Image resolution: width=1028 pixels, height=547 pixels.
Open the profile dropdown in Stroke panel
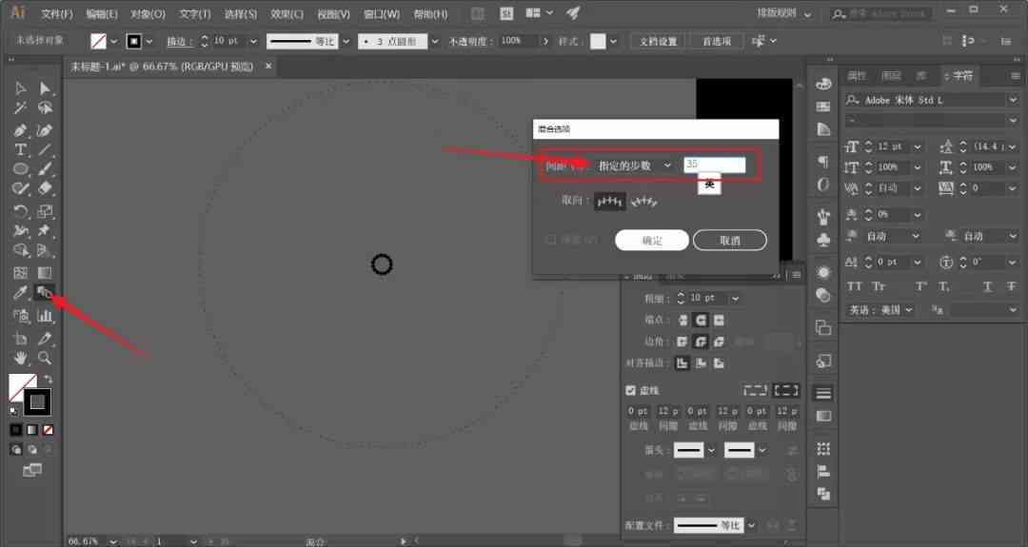pyautogui.click(x=752, y=525)
